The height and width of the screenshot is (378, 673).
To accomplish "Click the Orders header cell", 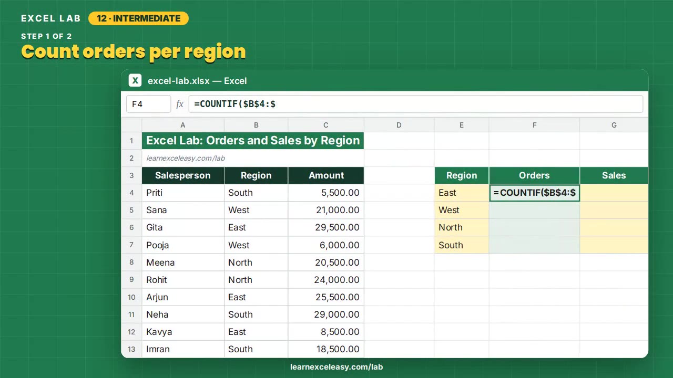I will 534,175.
